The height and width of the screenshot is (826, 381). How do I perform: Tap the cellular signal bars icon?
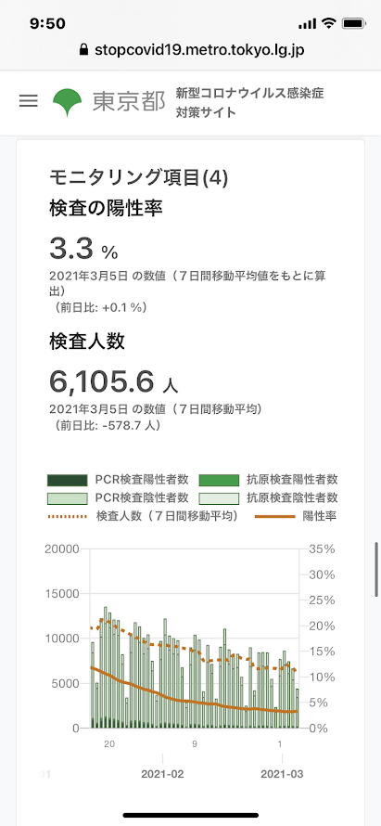pyautogui.click(x=308, y=24)
